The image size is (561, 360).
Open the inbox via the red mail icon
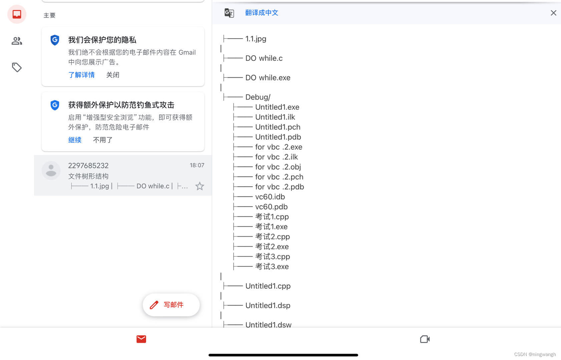(17, 14)
